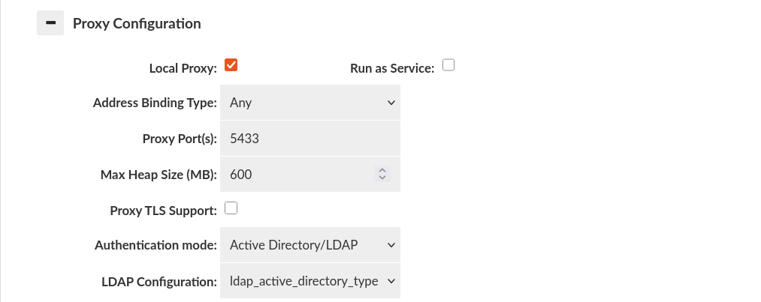Click the Address Binding Type label

click(155, 103)
